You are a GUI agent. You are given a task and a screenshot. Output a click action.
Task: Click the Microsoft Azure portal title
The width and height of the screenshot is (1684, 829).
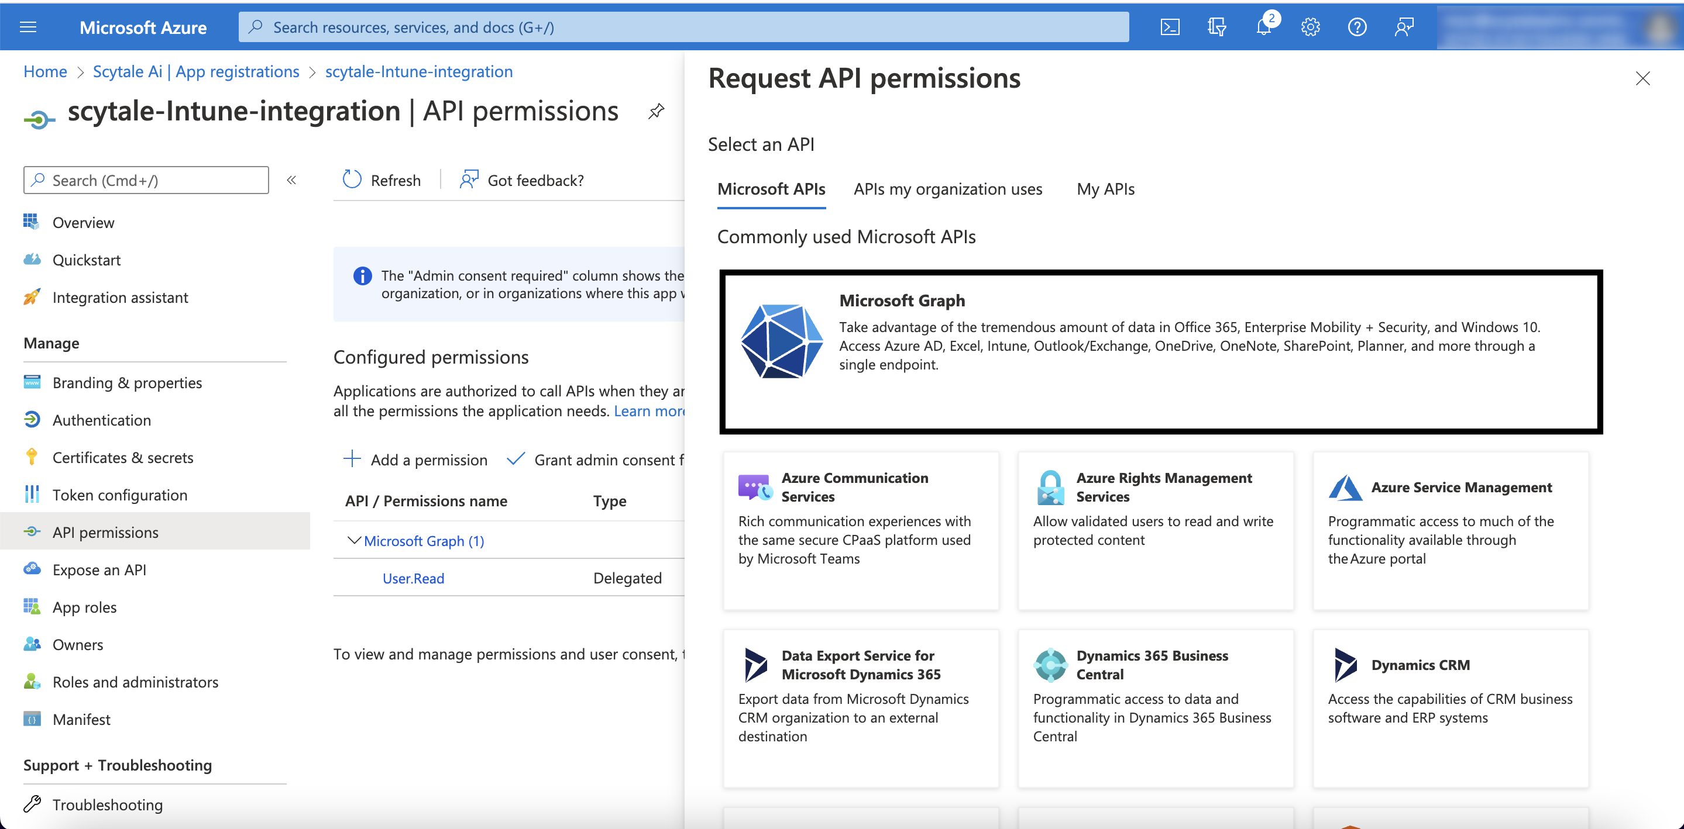(143, 27)
